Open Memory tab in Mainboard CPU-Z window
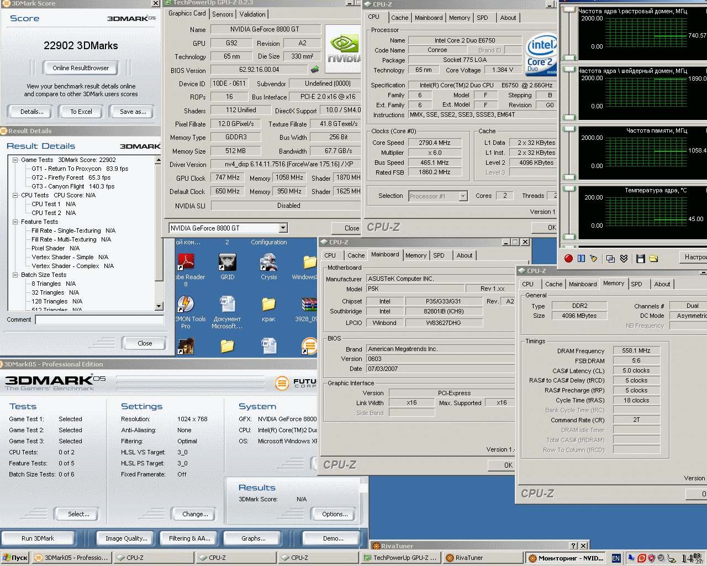Viewport: 707px width, 566px height. (x=416, y=255)
